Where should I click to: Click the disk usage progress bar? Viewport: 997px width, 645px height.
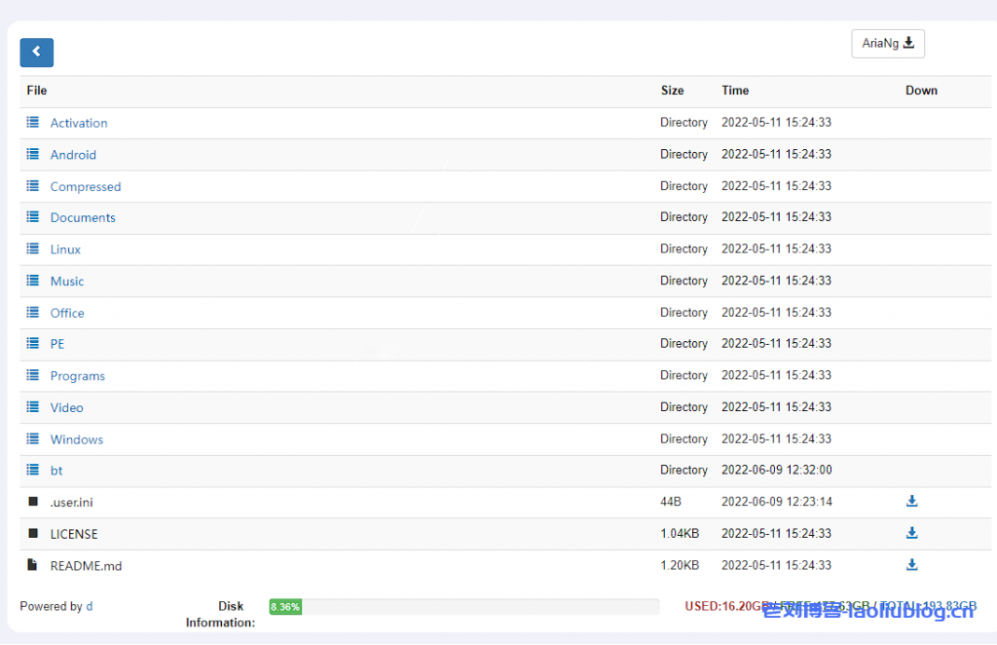[463, 607]
